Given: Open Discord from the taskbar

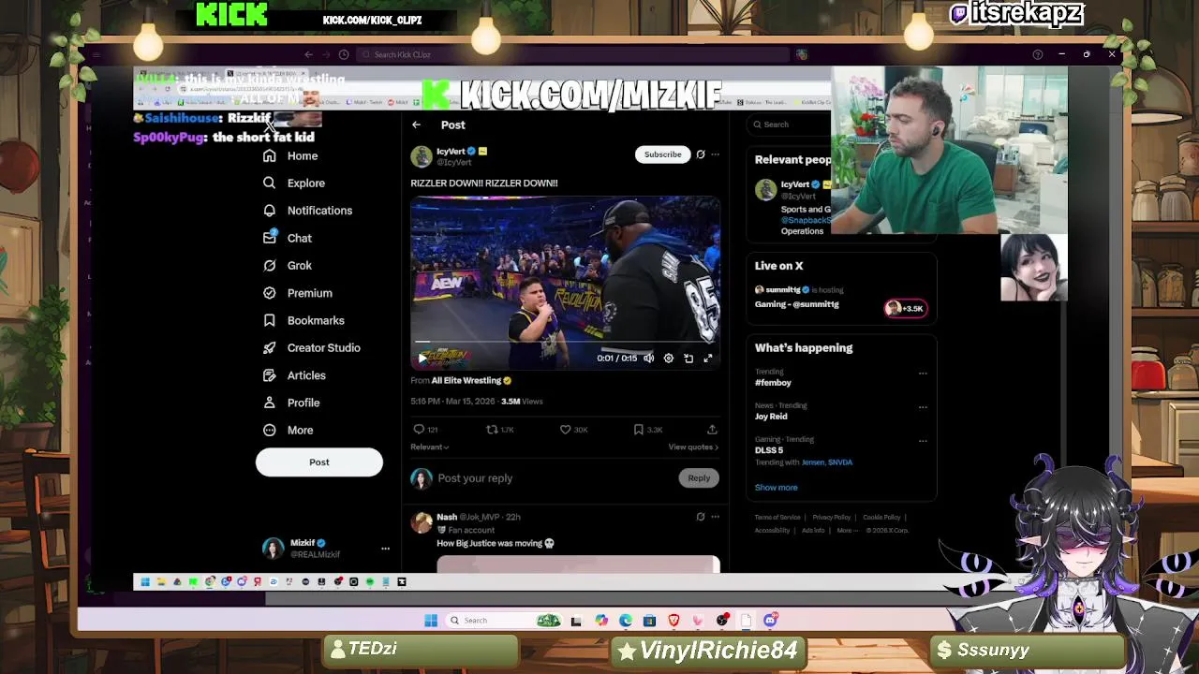Looking at the screenshot, I should pyautogui.click(x=770, y=621).
